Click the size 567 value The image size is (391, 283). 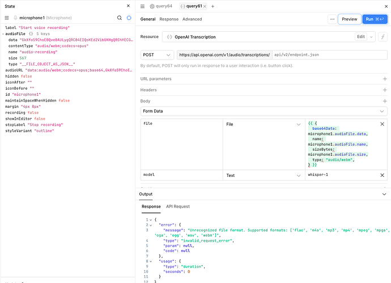click(23, 58)
